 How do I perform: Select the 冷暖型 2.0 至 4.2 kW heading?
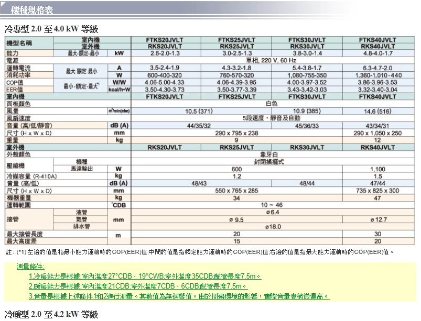51,314
